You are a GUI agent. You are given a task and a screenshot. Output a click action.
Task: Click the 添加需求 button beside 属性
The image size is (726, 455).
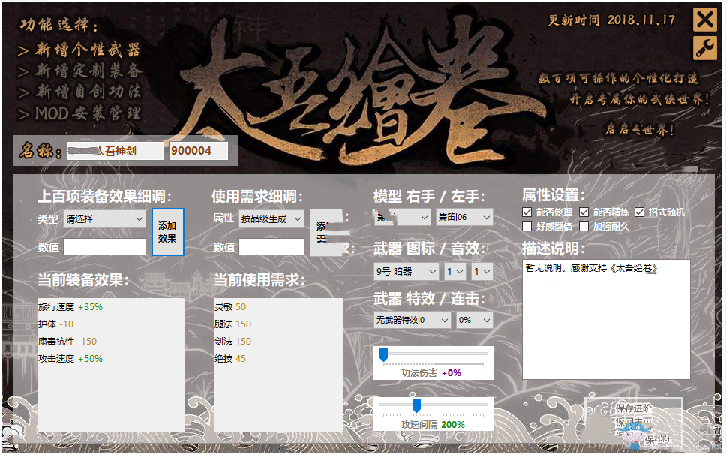coord(327,233)
